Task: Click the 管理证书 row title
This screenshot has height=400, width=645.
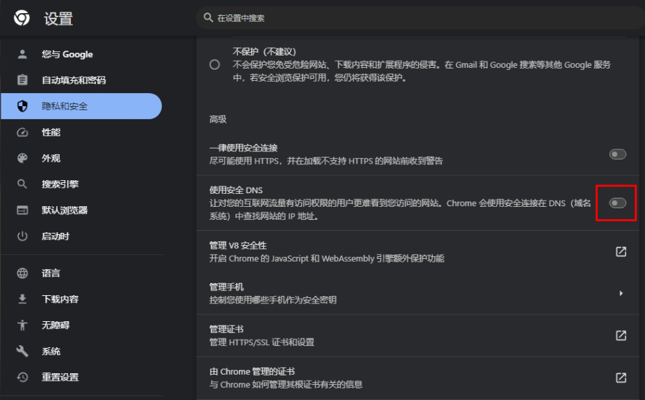Action: (226, 329)
